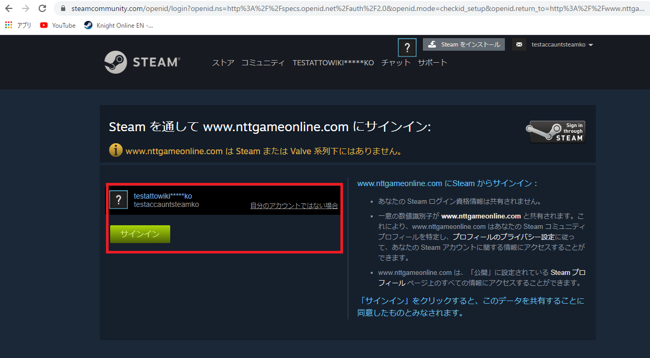The width and height of the screenshot is (650, 358).
Task: Click the header profile avatar question mark
Action: pos(407,48)
